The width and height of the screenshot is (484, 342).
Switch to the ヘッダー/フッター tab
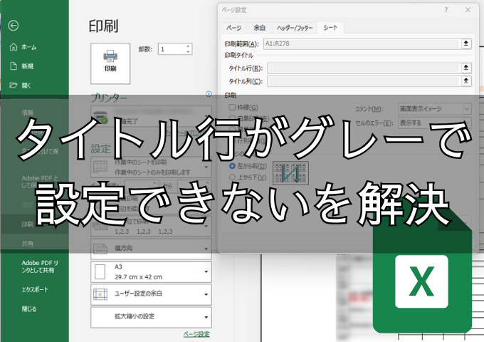(295, 28)
